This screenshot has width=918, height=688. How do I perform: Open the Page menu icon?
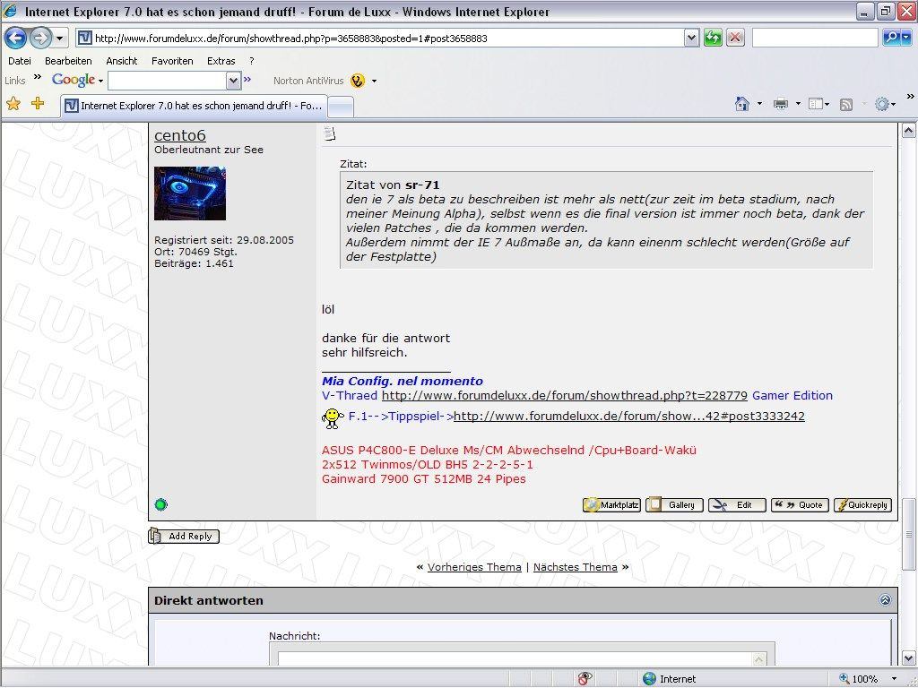point(818,104)
